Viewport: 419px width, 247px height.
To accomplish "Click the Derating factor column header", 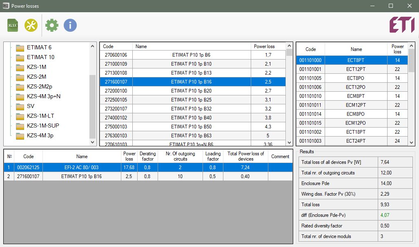I will coord(147,156).
